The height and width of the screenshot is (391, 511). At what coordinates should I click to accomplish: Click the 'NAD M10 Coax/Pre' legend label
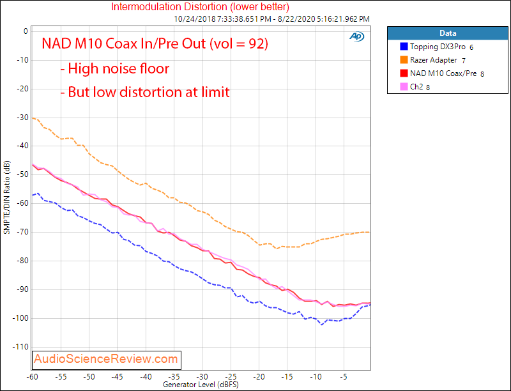click(443, 73)
